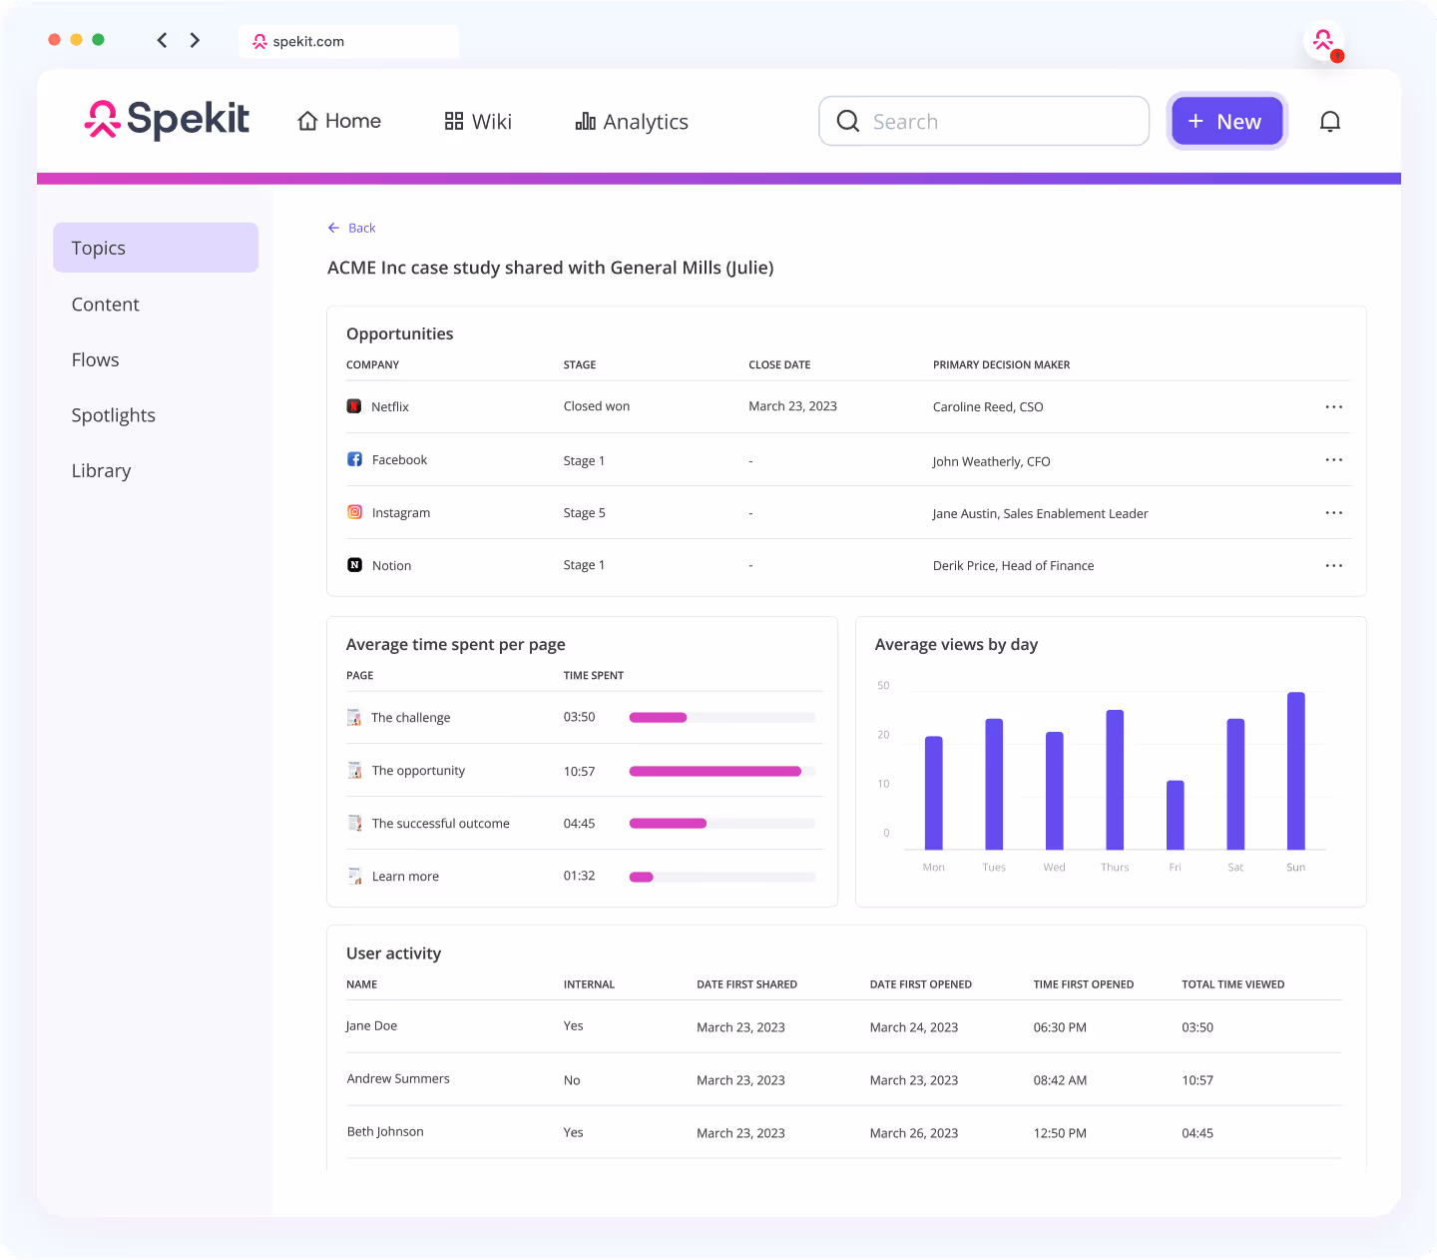Open more options for Notion row
Image resolution: width=1437 pixels, height=1260 pixels.
tap(1334, 565)
